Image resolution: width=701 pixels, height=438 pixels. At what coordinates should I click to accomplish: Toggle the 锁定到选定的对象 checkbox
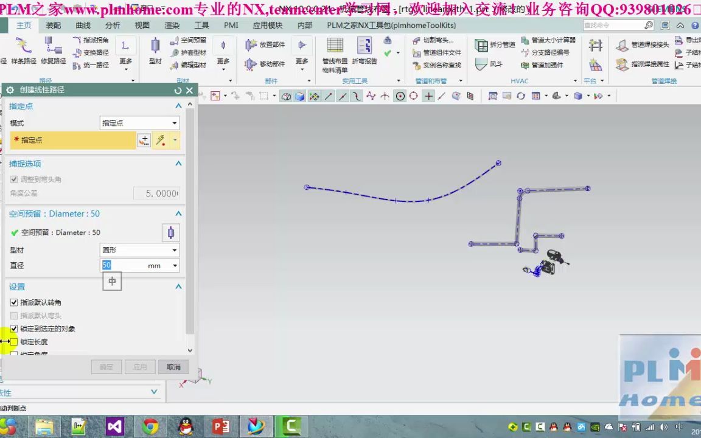click(14, 328)
